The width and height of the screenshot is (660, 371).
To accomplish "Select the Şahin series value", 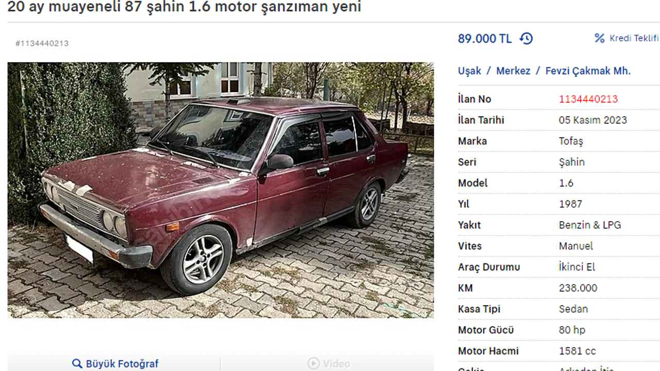I will (x=572, y=162).
